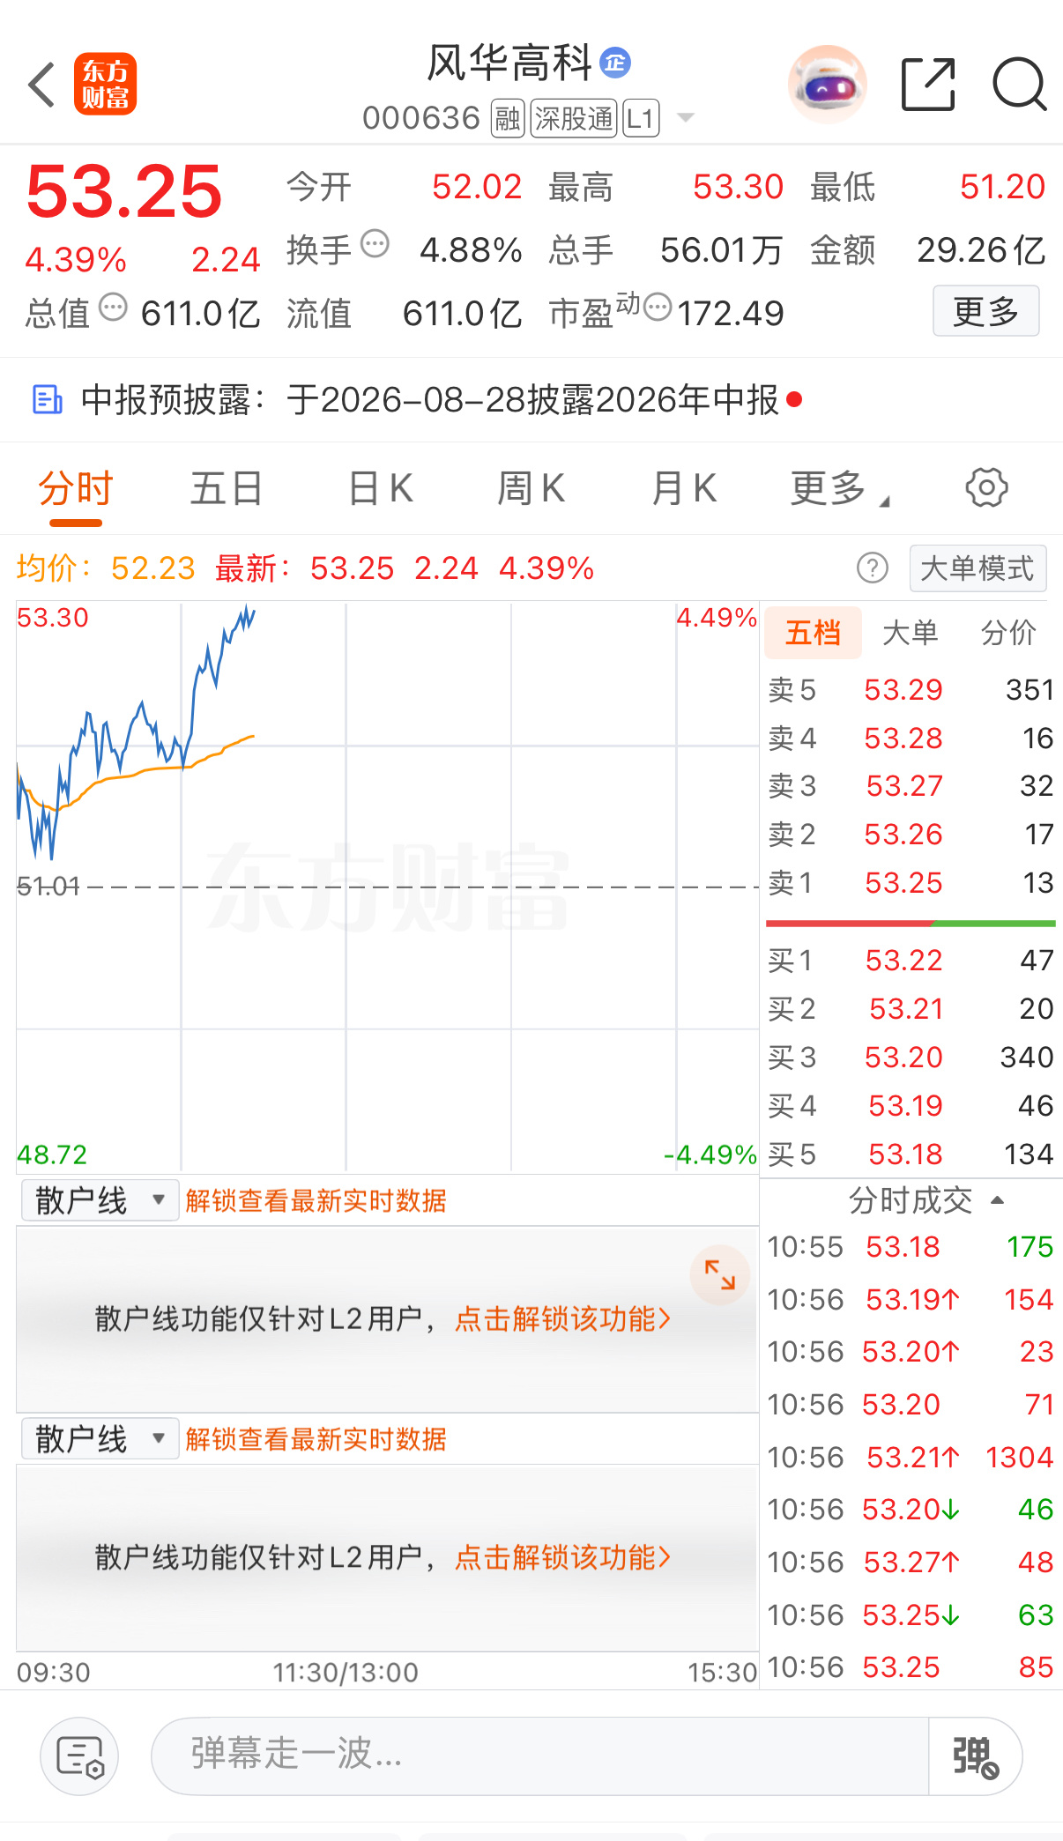1063x1841 pixels.
Task: Tap the buy/sell ratio red-green bar
Action: (x=911, y=924)
